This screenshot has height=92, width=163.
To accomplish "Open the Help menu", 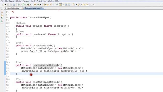I will pos(57,1).
